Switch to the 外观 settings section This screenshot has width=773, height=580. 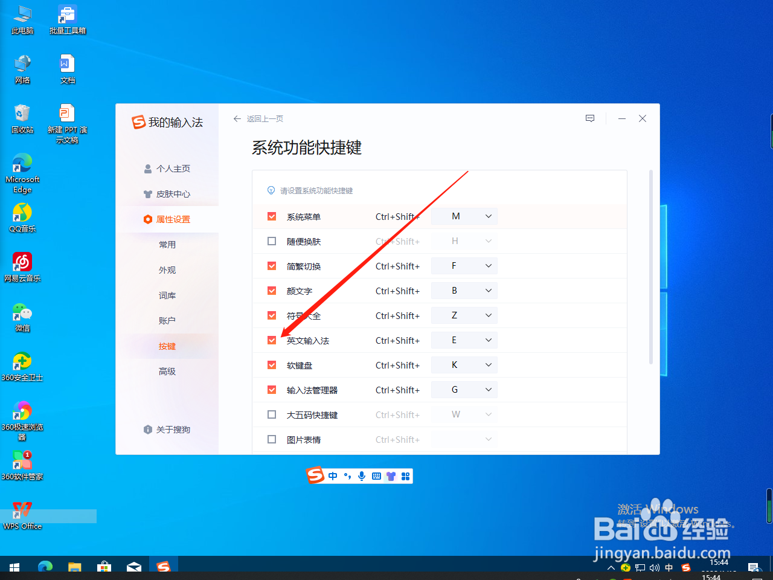pos(167,269)
